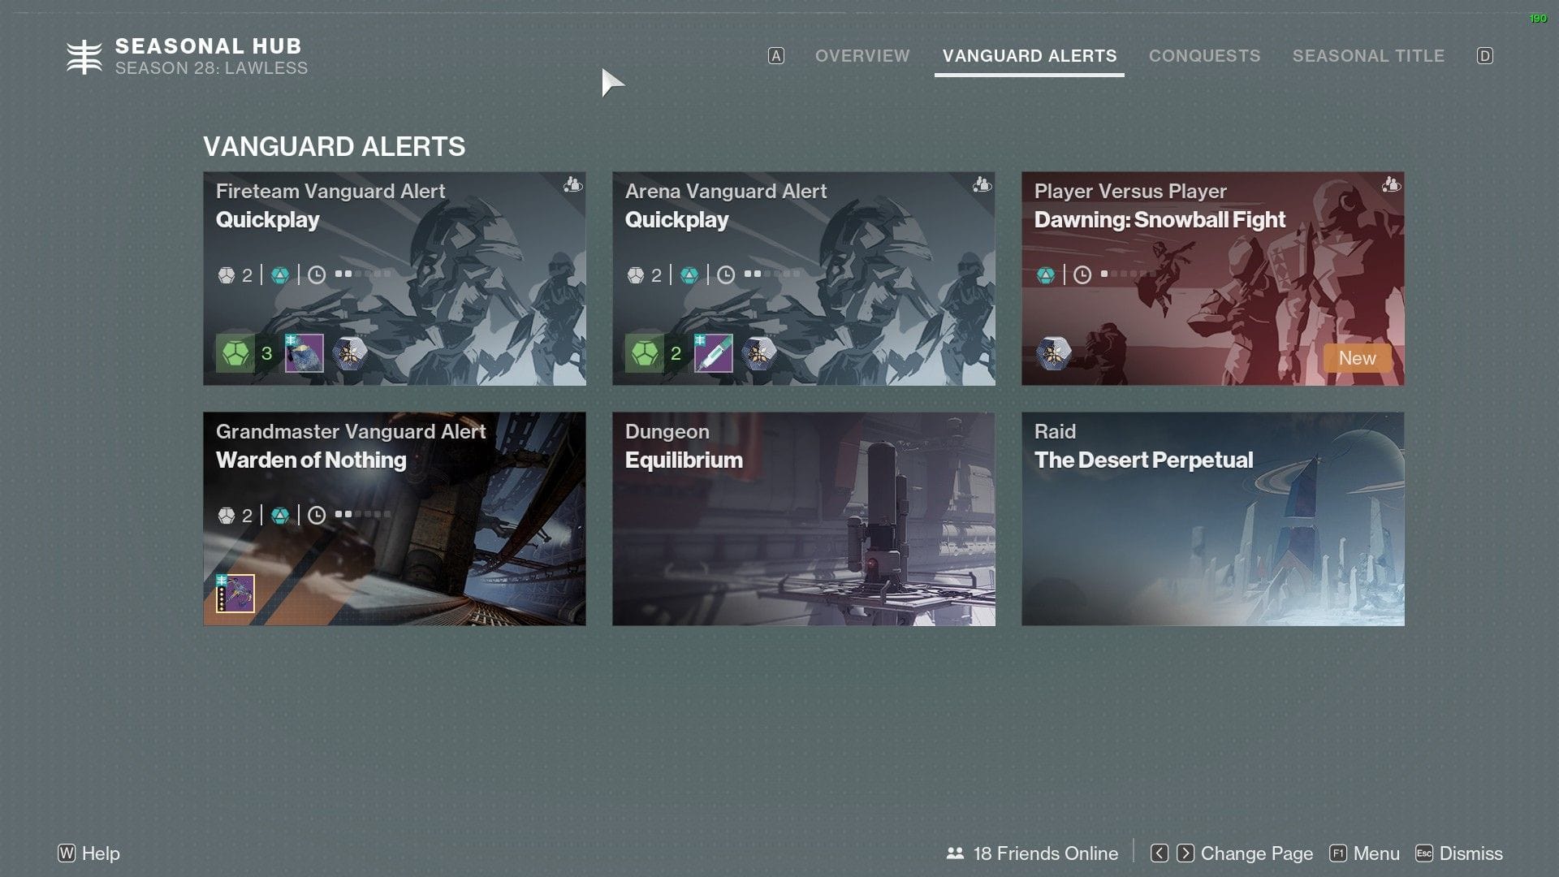Viewport: 1559px width, 877px height.
Task: Click the engram icon showing 2 on Arena Quickplay
Action: (644, 352)
